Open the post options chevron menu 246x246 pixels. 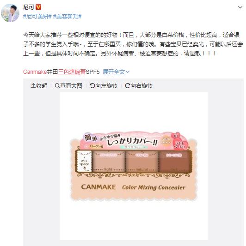click(240, 7)
